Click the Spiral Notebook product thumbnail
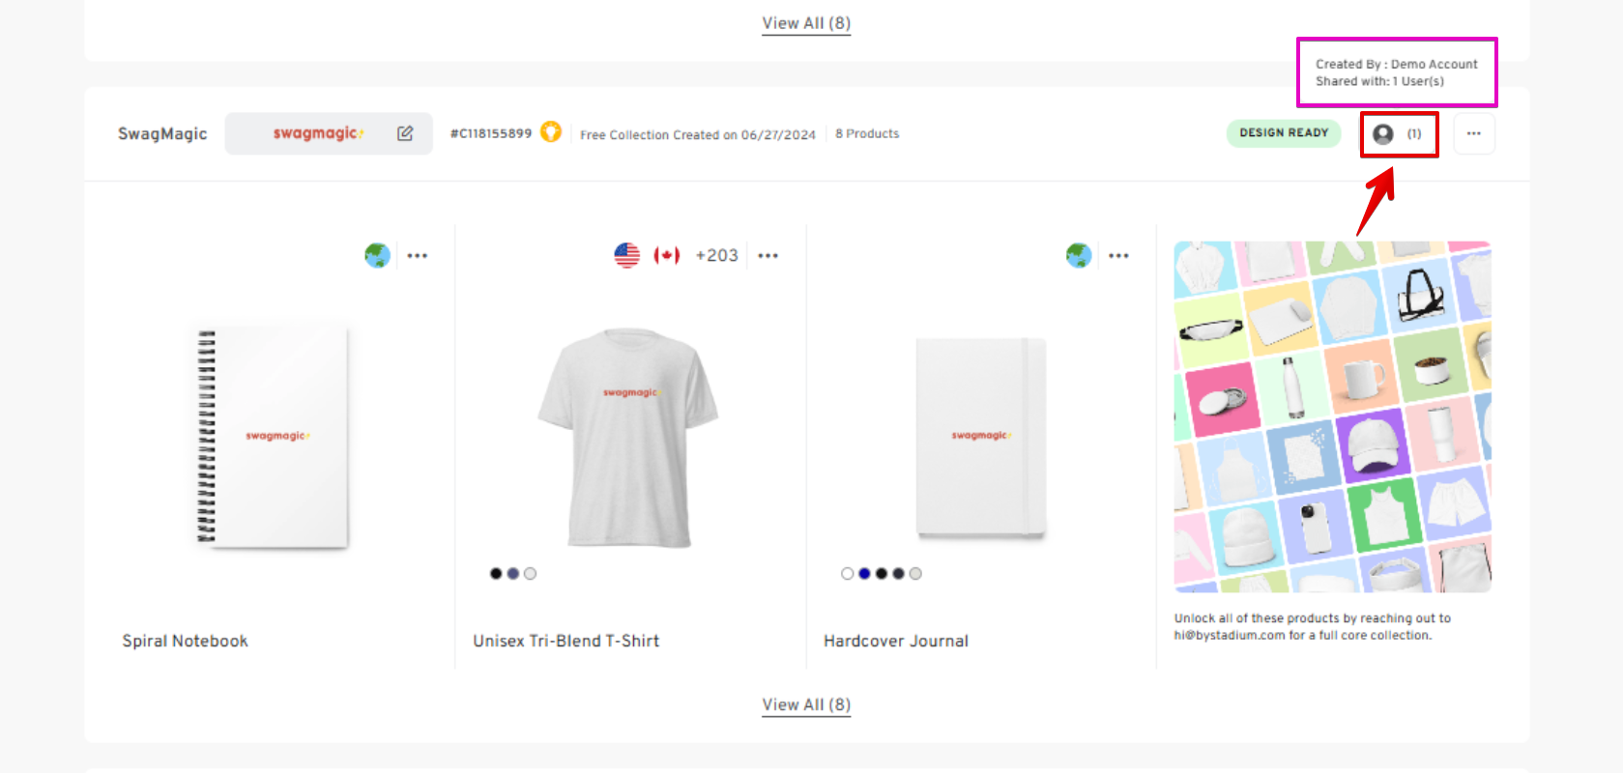The width and height of the screenshot is (1623, 773). coord(274,438)
